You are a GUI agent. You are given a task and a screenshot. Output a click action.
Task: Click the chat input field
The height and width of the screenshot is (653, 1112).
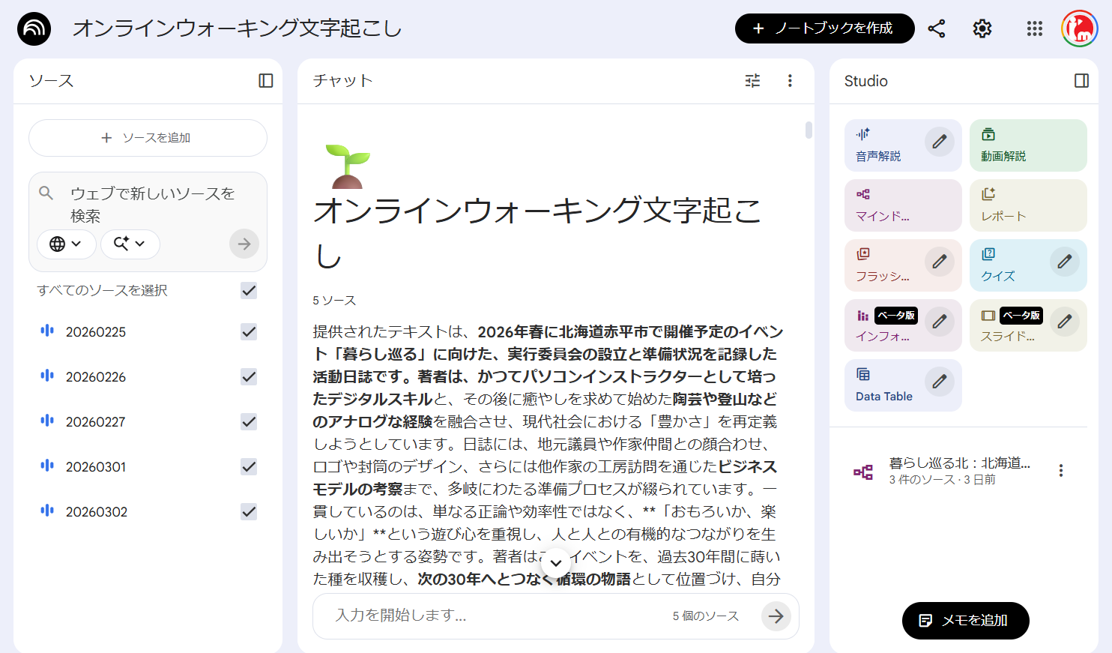coord(495,616)
